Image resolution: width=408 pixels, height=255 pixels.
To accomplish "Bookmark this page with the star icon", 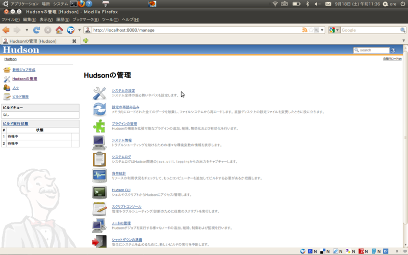I will (x=311, y=30).
